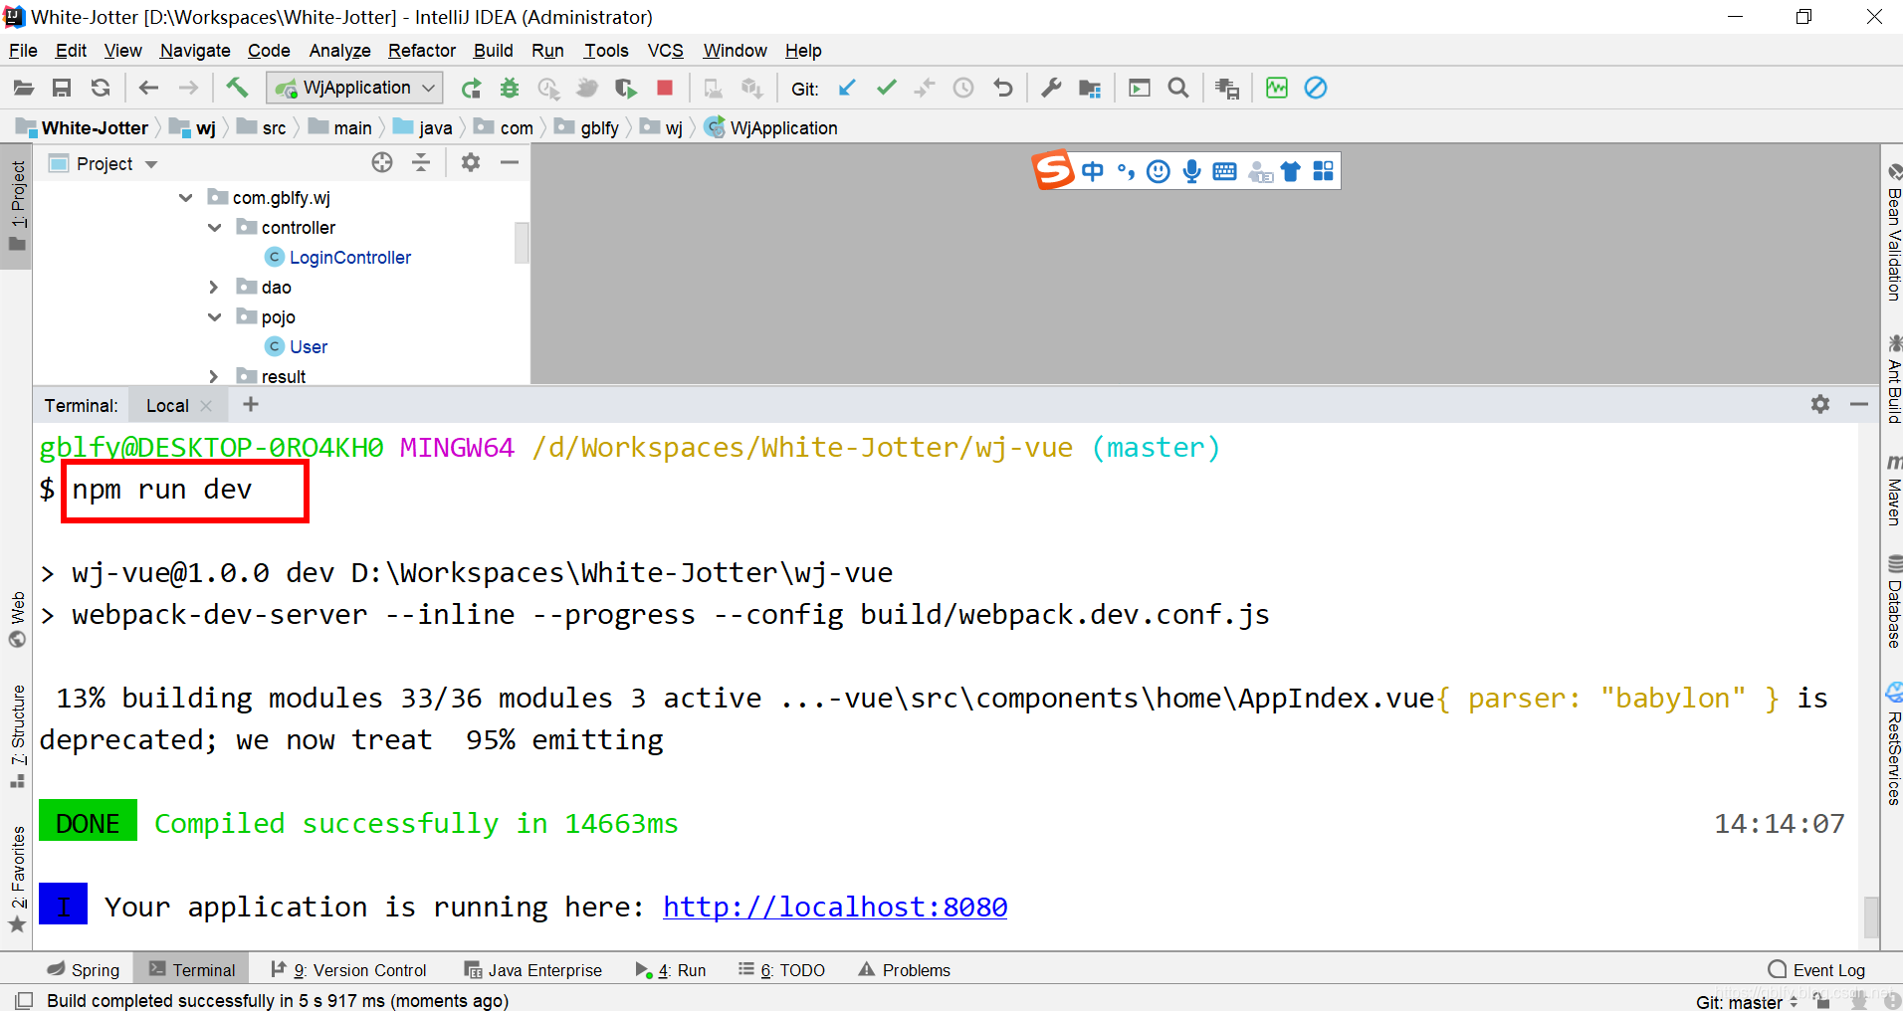Screen dimensions: 1903x1011
Task: Collapse the com.gblfy.wj package
Action: (186, 198)
